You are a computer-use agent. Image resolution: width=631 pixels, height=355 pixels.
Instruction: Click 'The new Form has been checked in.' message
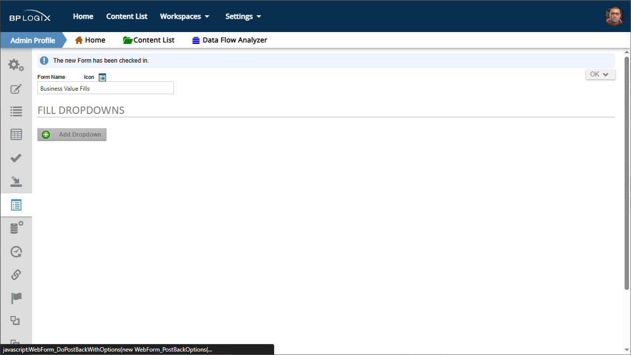click(101, 61)
